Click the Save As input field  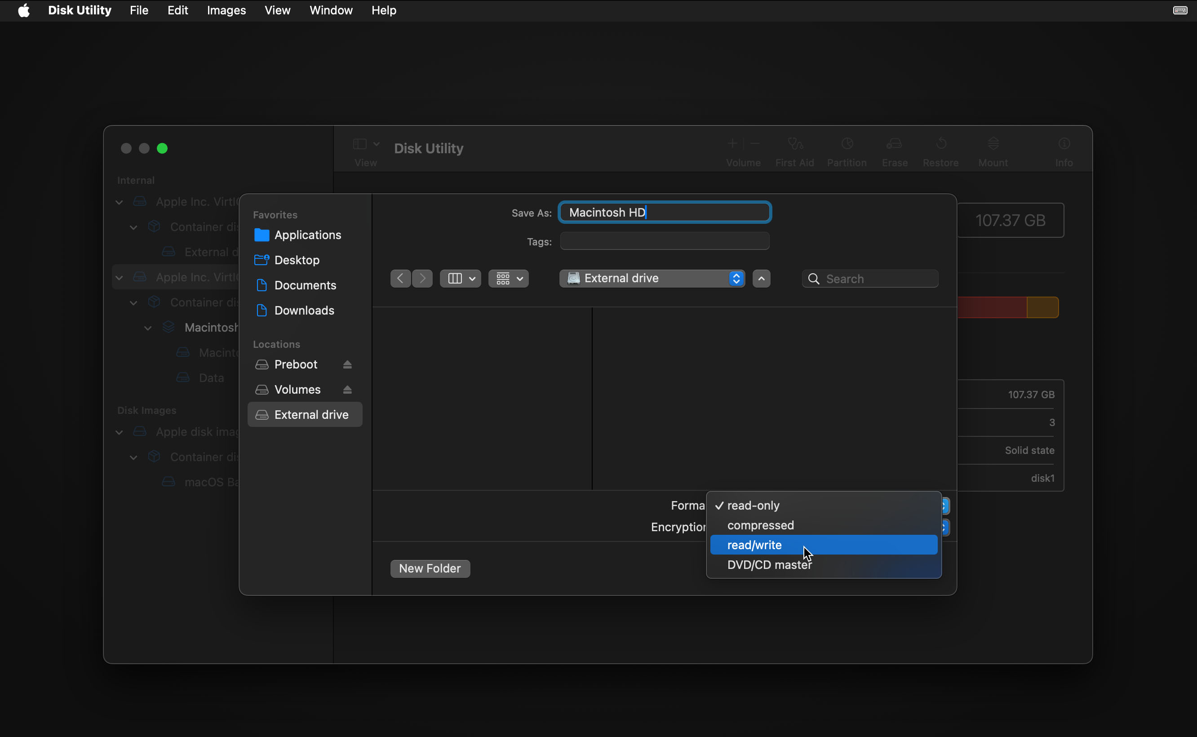coord(665,211)
